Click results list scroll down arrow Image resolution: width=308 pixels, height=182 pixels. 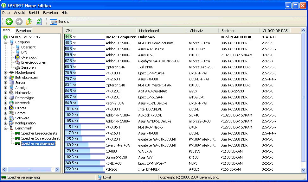303,170
